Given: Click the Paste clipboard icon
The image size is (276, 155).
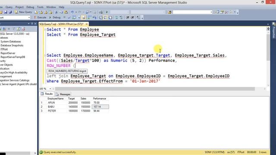Looking at the screenshot, I should pyautogui.click(x=66, y=12).
